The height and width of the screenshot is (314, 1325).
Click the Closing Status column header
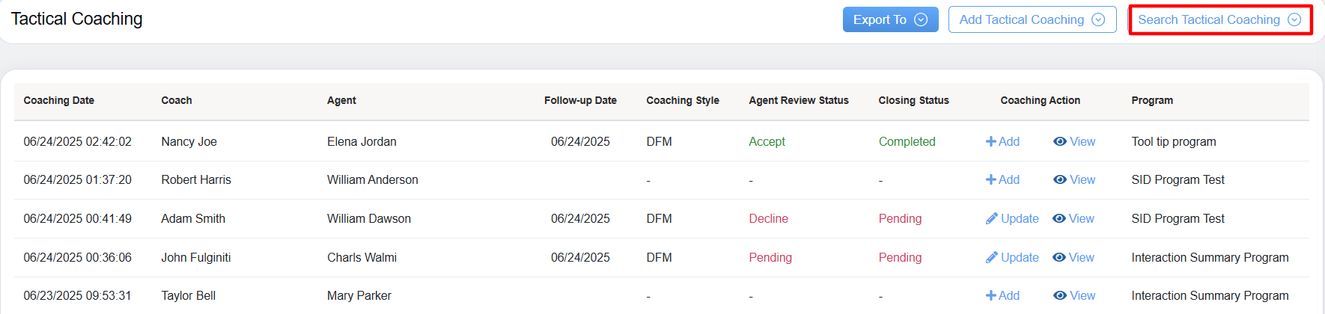[913, 100]
